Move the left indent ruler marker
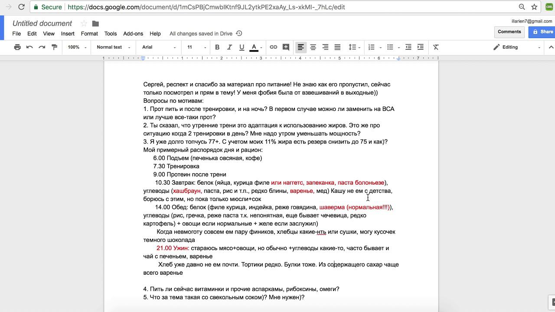This screenshot has width=555, height=312. (x=143, y=58)
